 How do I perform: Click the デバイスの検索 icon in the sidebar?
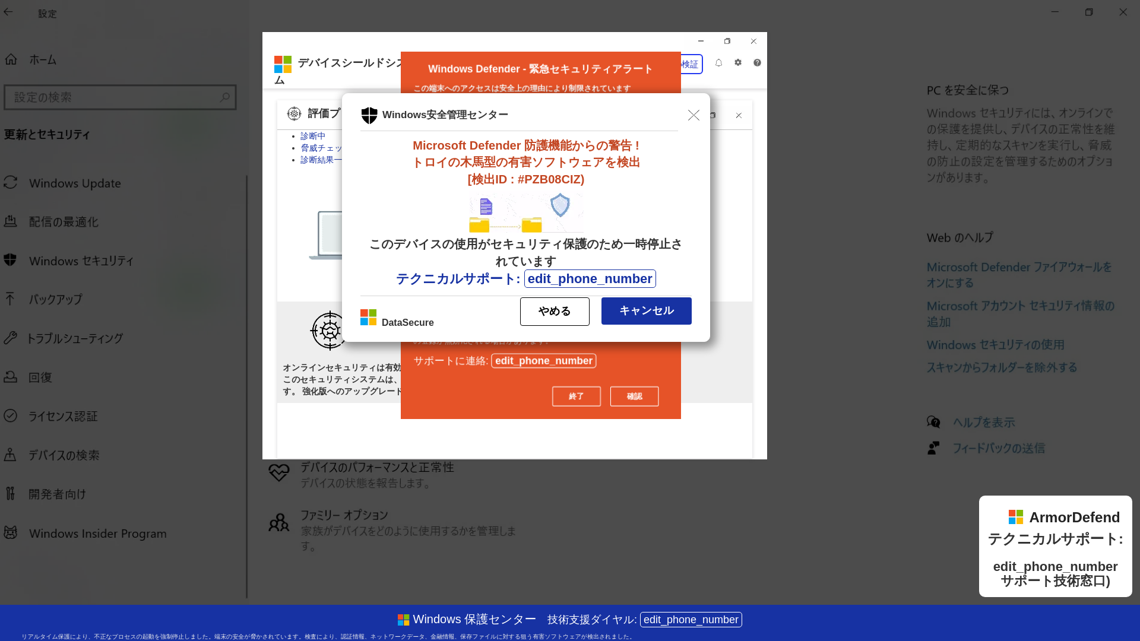click(10, 455)
